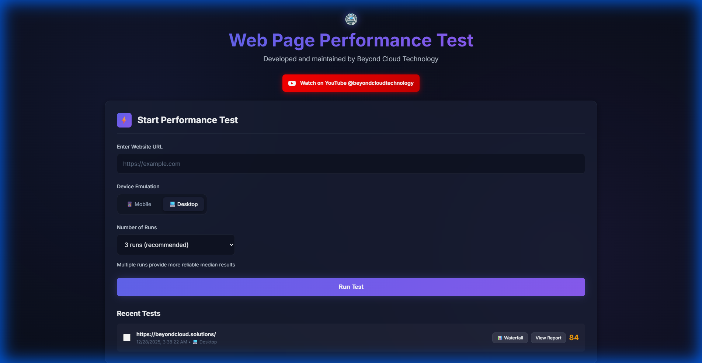Viewport: 702px width, 363px height.
Task: Click the website URL input field
Action: 351,163
